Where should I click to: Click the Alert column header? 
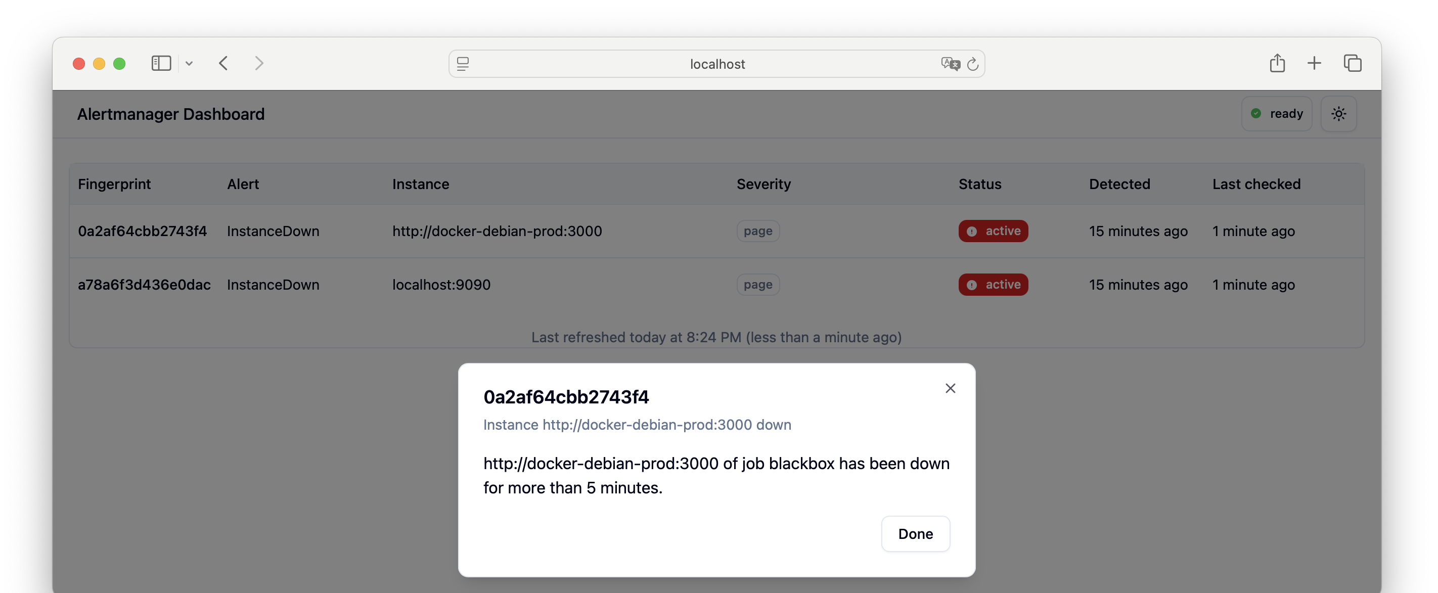click(x=243, y=184)
